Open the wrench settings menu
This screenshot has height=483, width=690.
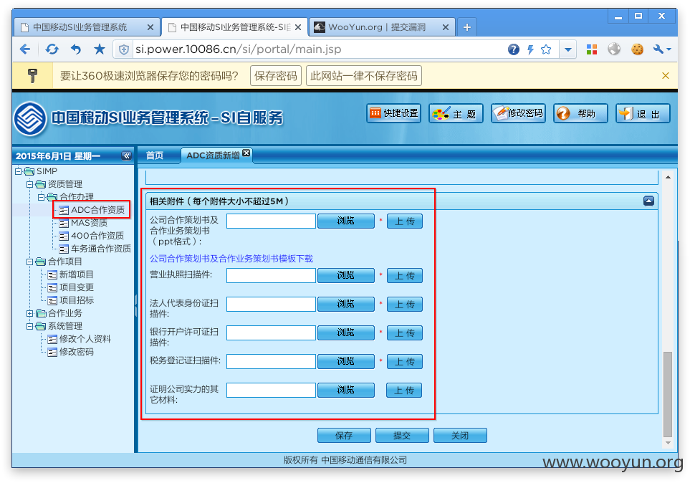point(661,49)
